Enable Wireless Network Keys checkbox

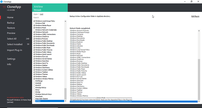click(x=34, y=94)
